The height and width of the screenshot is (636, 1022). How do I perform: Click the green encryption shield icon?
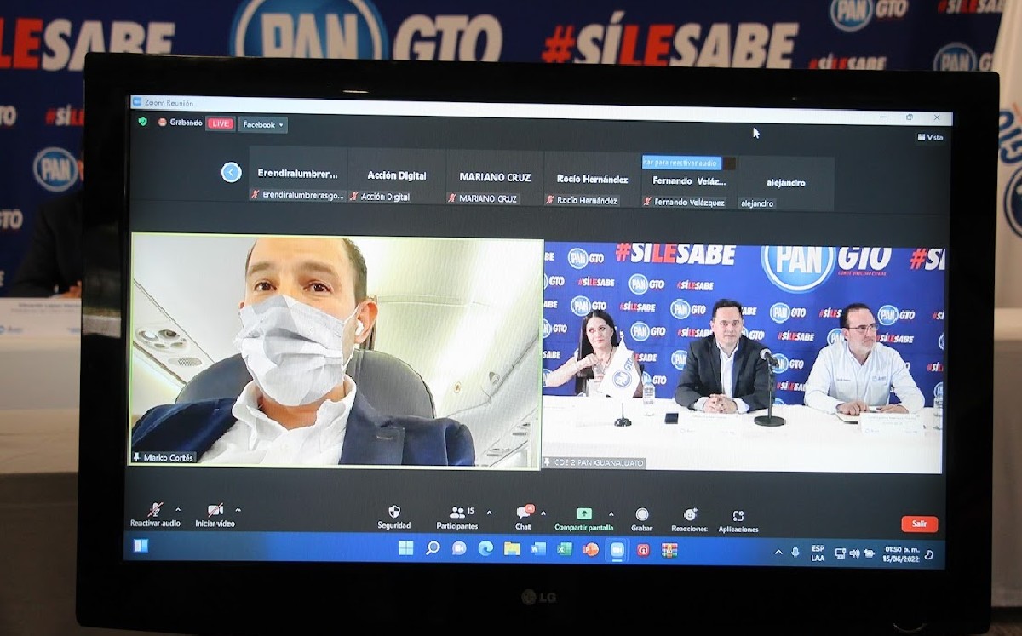143,122
